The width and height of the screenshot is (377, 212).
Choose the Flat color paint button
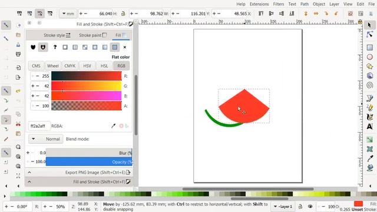(115, 47)
